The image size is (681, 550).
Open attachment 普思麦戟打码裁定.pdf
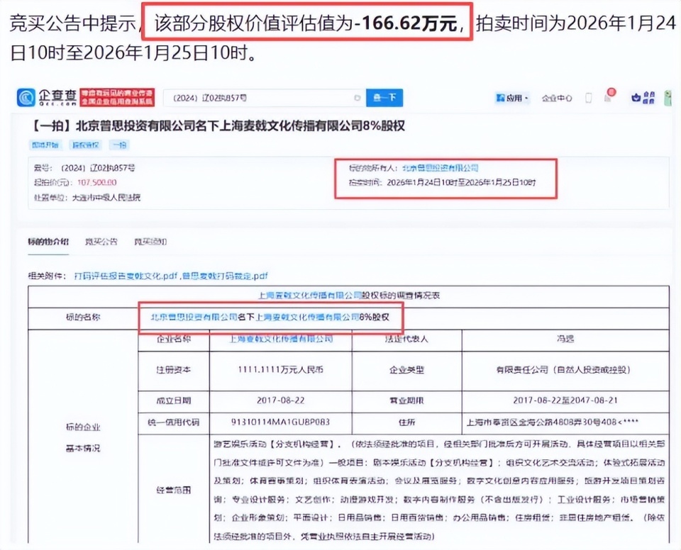click(225, 276)
